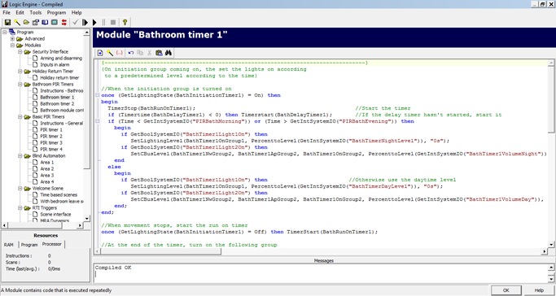Viewport: 556px width, 296px height.
Task: Click the code editor horizontal scrollbar thumb
Action: [x=160, y=251]
